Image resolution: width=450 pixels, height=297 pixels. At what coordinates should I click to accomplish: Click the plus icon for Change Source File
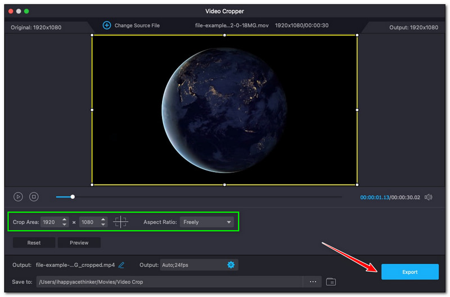point(107,25)
